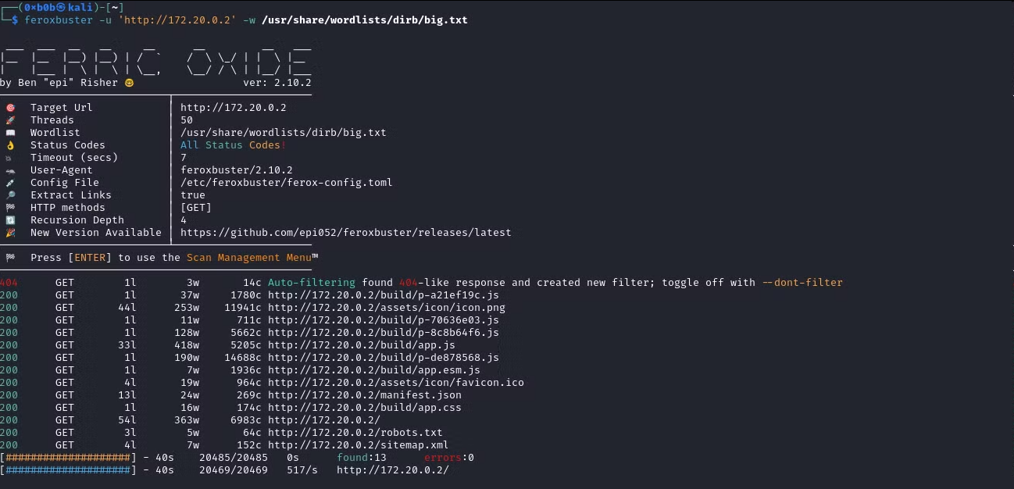Click the flag icon beside HTTP methods
The width and height of the screenshot is (1014, 489).
pos(10,208)
